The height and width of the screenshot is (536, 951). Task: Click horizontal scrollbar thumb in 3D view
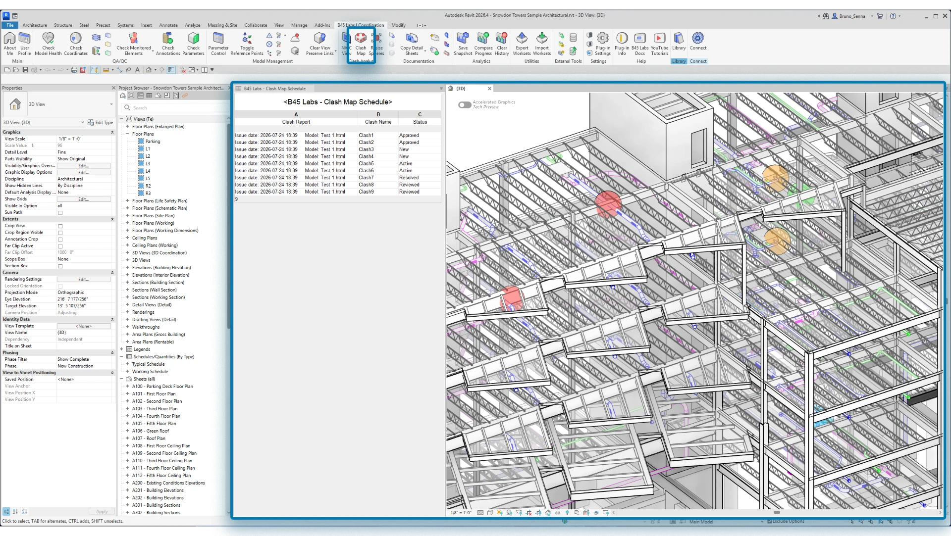(777, 513)
